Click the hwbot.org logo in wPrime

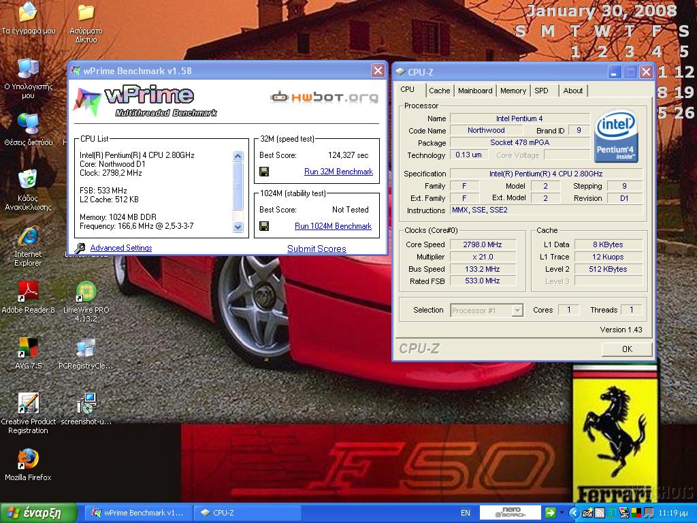(x=325, y=97)
